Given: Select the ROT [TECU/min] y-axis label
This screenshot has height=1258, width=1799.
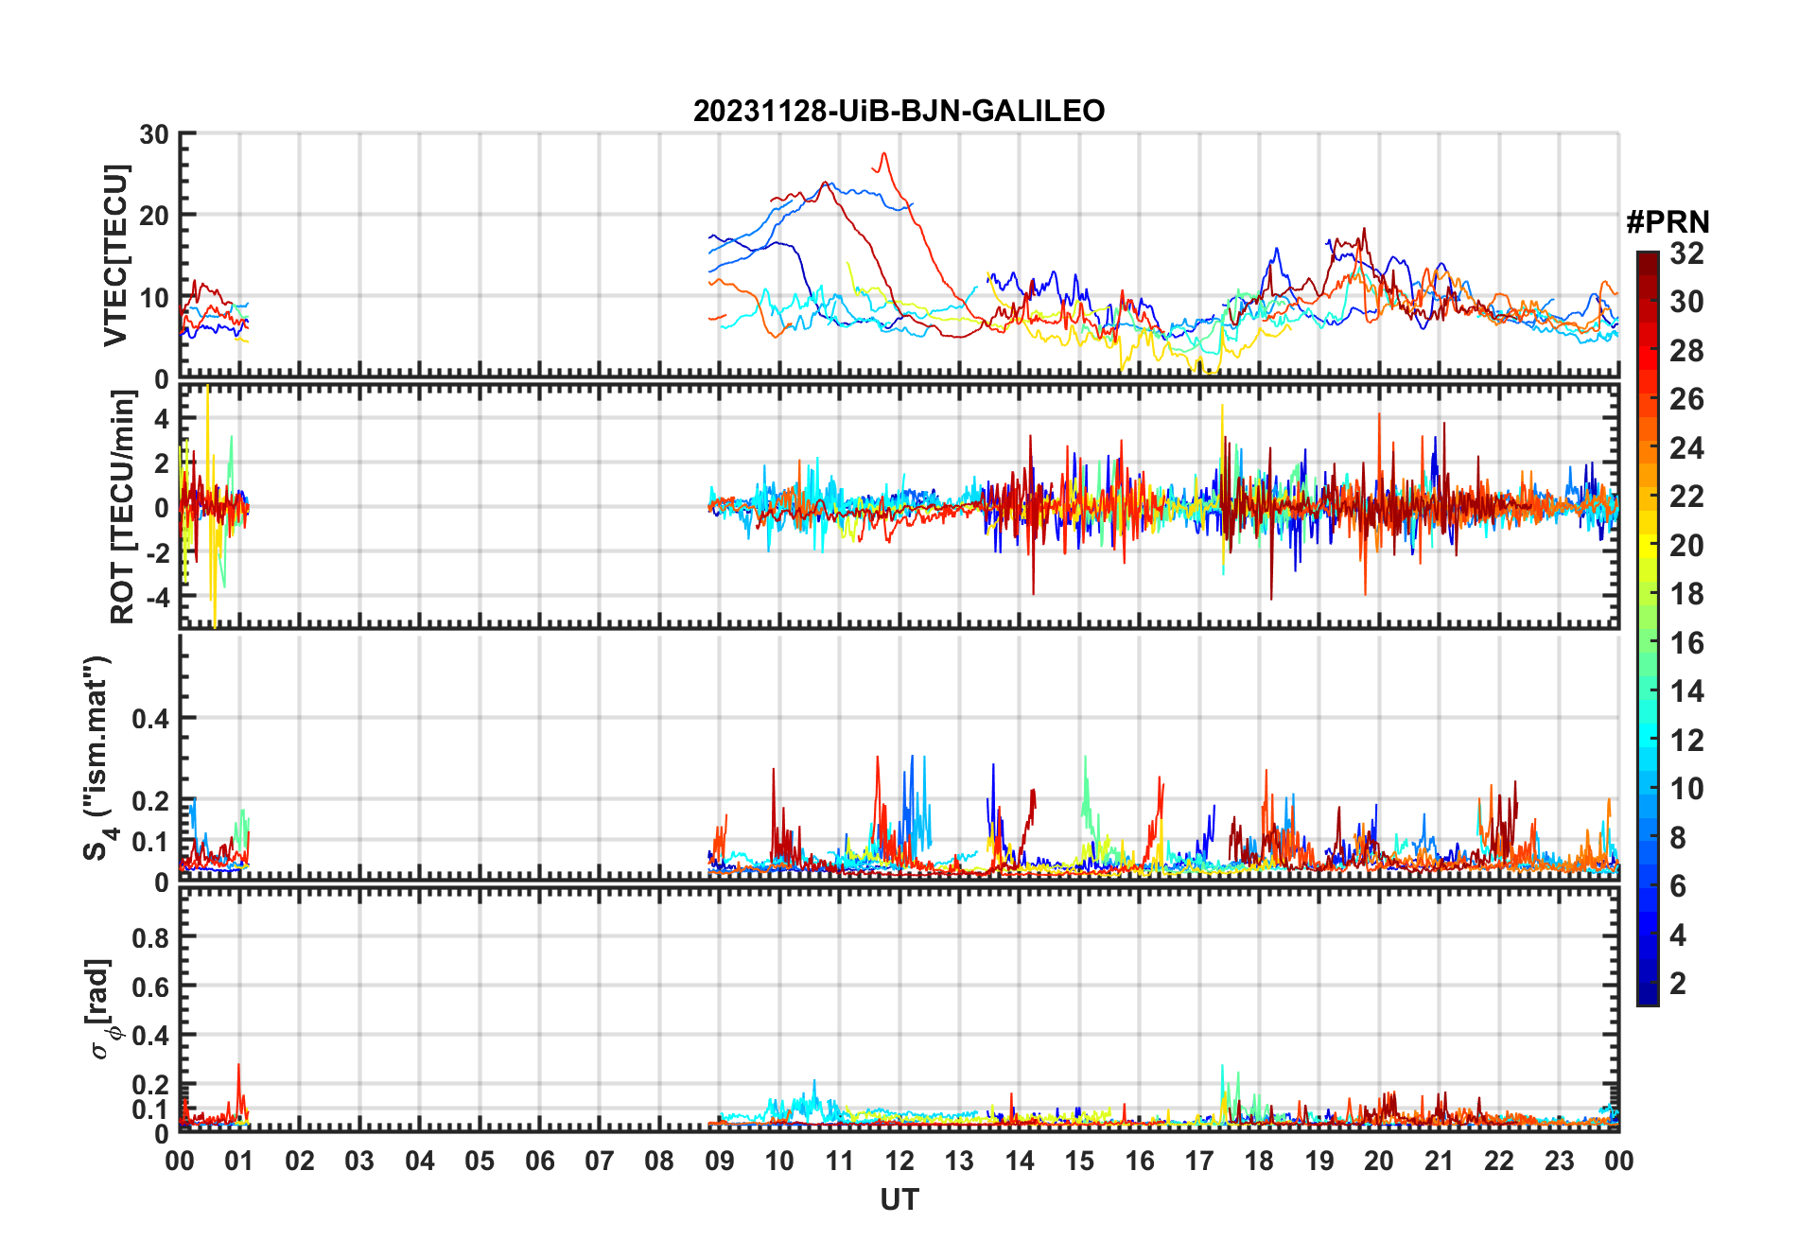Looking at the screenshot, I should 122,507.
